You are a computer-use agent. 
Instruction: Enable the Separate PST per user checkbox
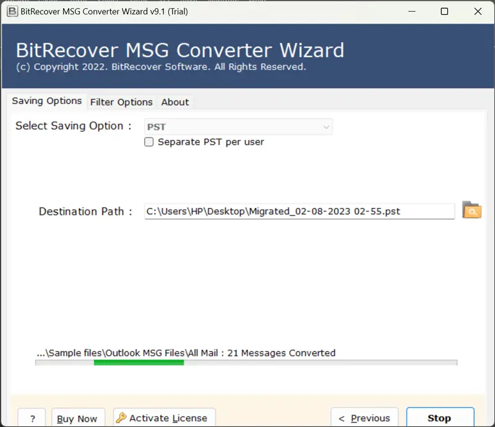click(148, 142)
